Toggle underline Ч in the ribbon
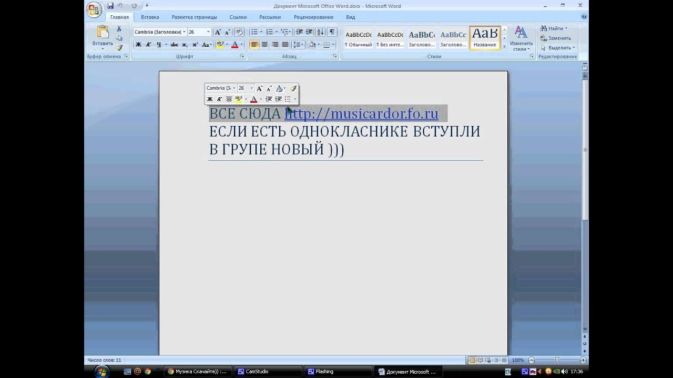Screen dimensions: 673x378 [158, 45]
